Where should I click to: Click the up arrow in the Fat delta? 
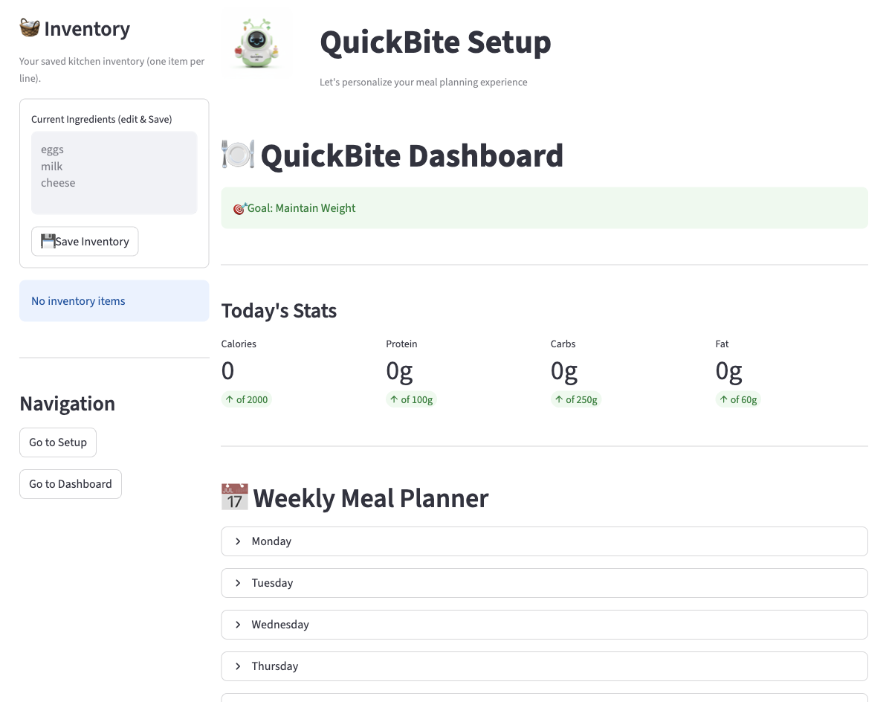[x=723, y=399]
